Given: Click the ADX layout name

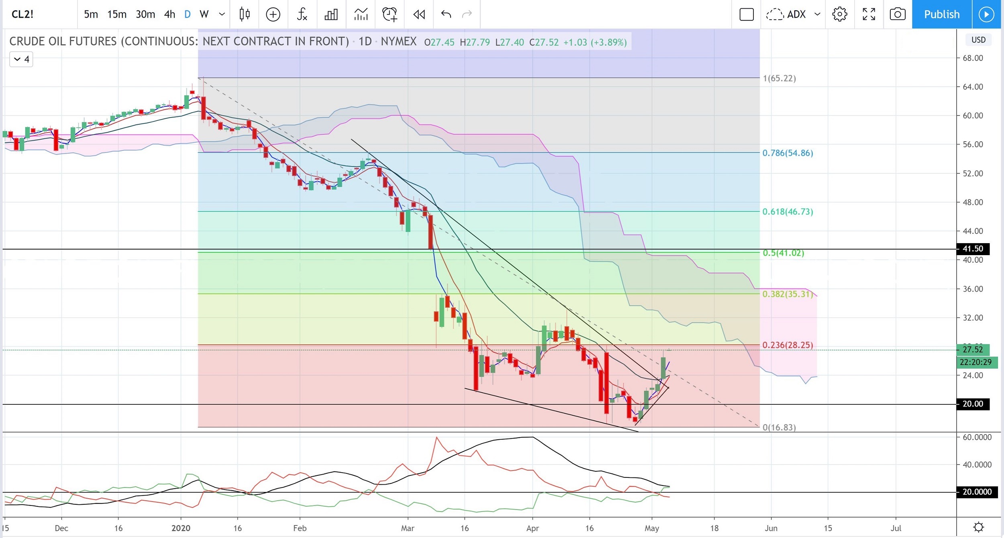Looking at the screenshot, I should [796, 14].
